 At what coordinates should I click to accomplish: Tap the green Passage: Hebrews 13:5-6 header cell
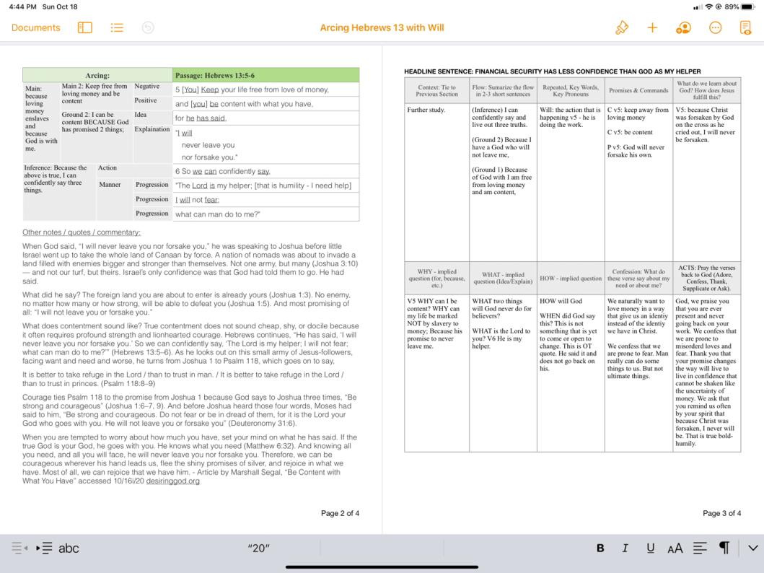[x=265, y=75]
